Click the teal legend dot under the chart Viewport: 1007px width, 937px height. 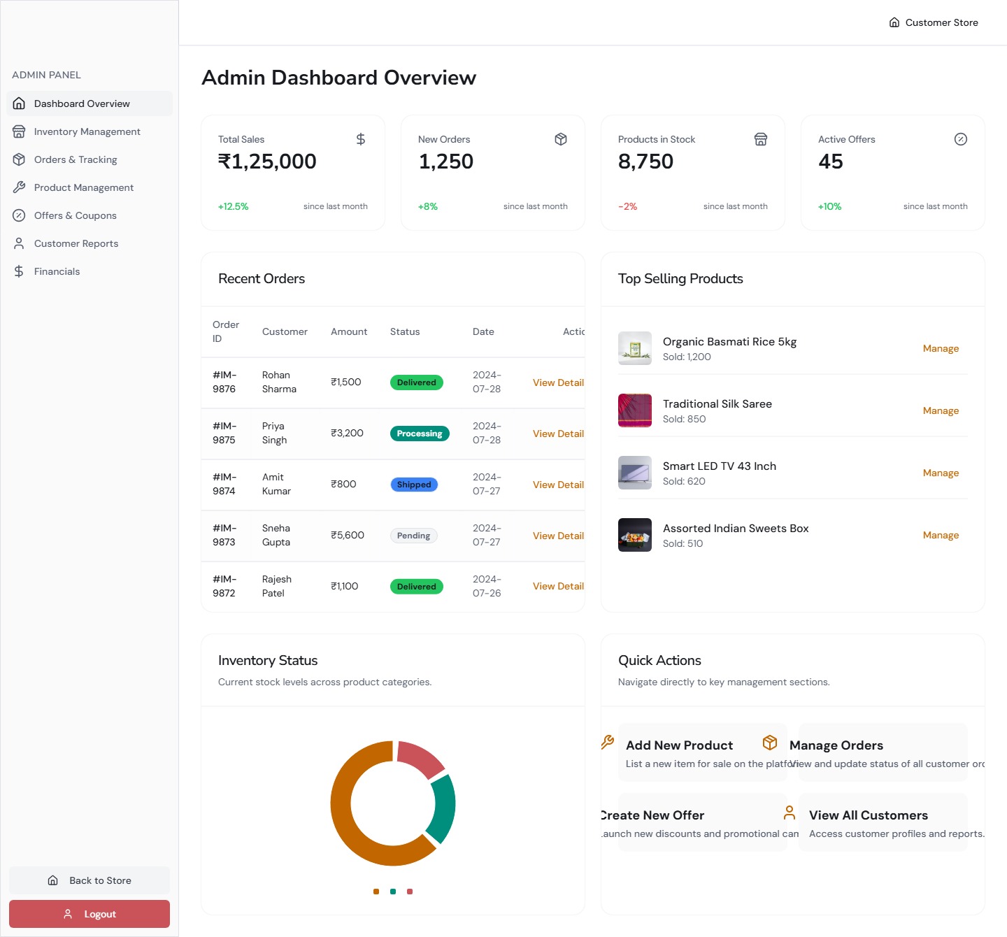(393, 892)
